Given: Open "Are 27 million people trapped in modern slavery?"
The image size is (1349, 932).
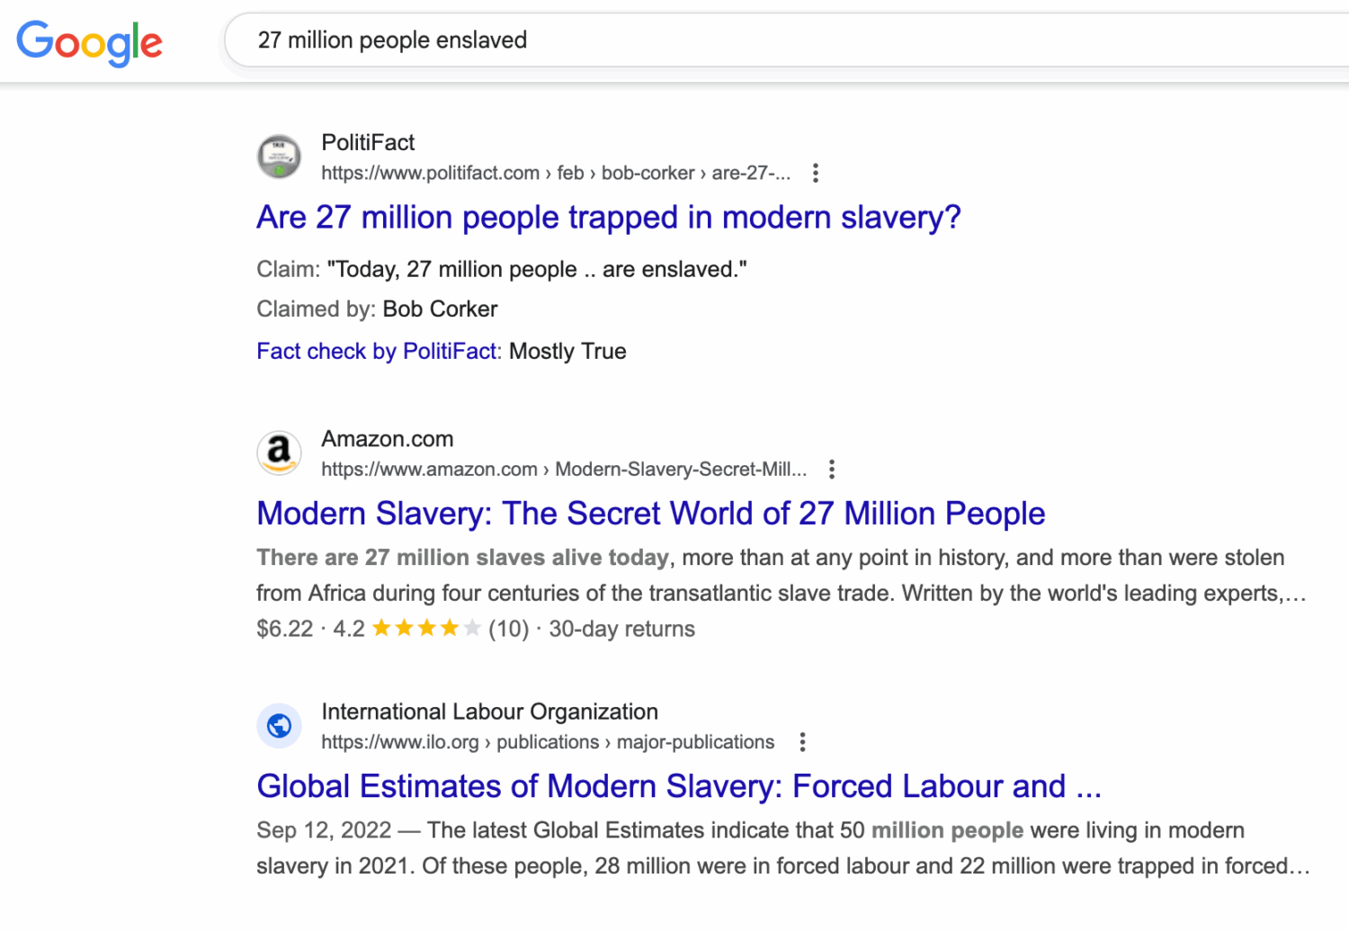Looking at the screenshot, I should coord(608,218).
